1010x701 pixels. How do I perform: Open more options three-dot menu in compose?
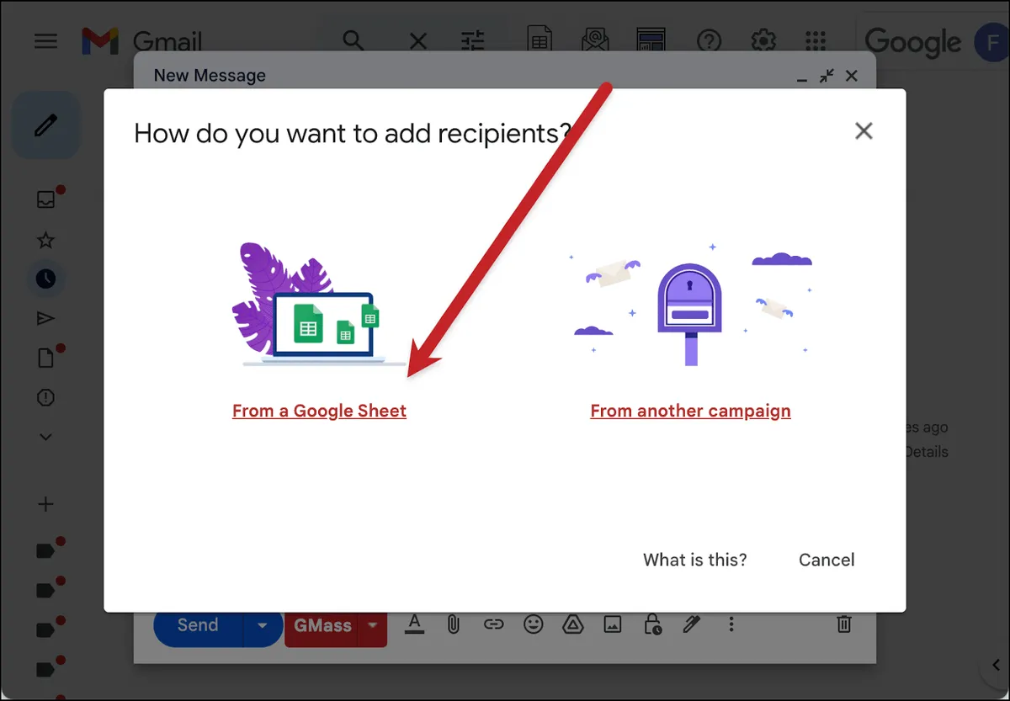pos(731,624)
